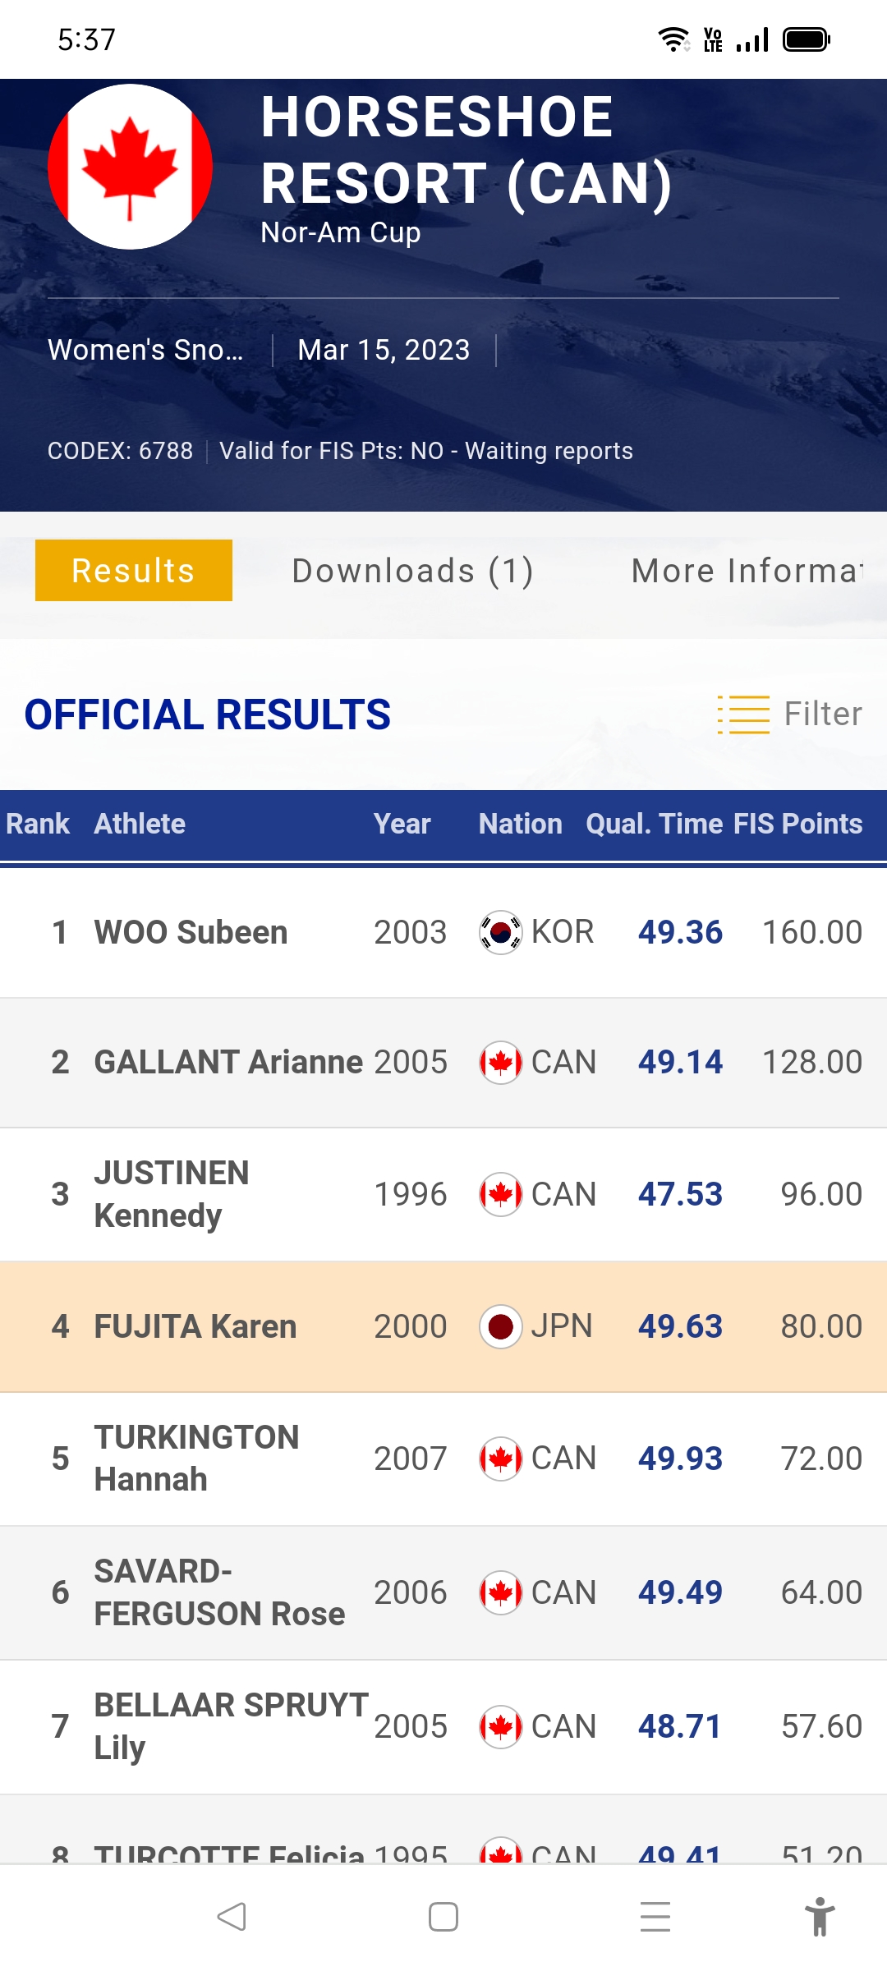Open the Downloads (1) tab
The image size is (887, 1971).
tap(412, 571)
